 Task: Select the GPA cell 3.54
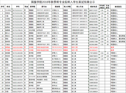click(x=102, y=53)
